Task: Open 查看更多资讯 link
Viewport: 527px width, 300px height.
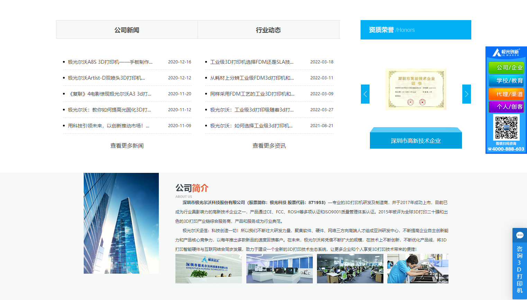Action: (269, 145)
